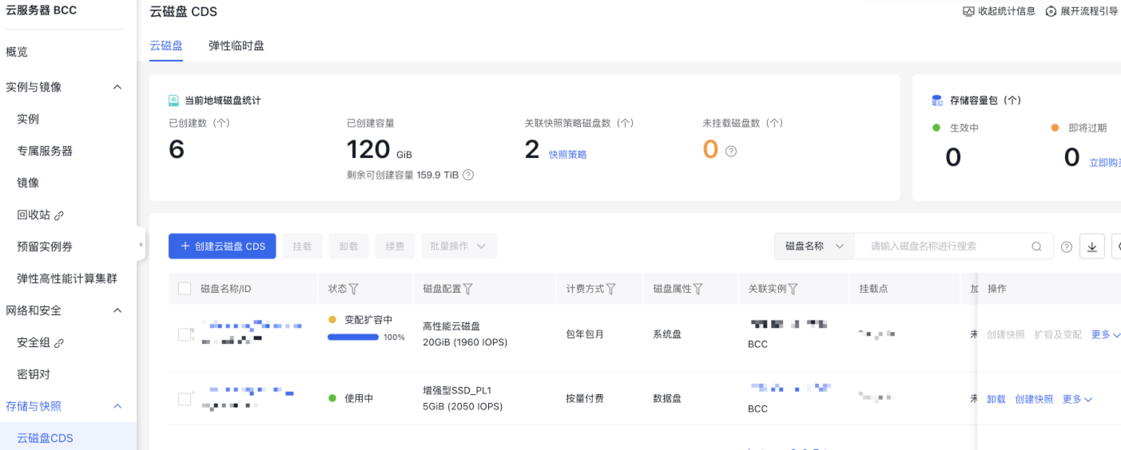Open the 磁盘名称 search type dropdown
Screen dimensions: 1121x450
point(814,246)
